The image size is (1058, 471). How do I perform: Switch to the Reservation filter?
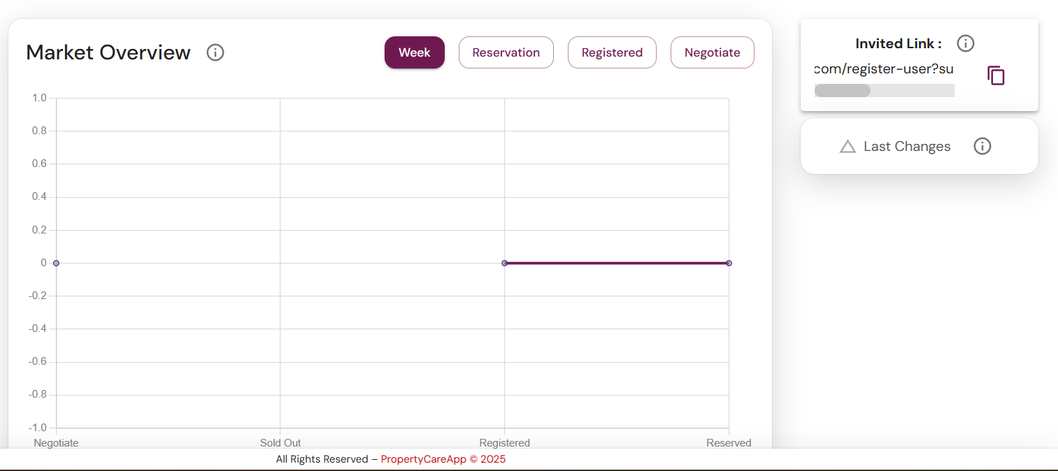[506, 52]
